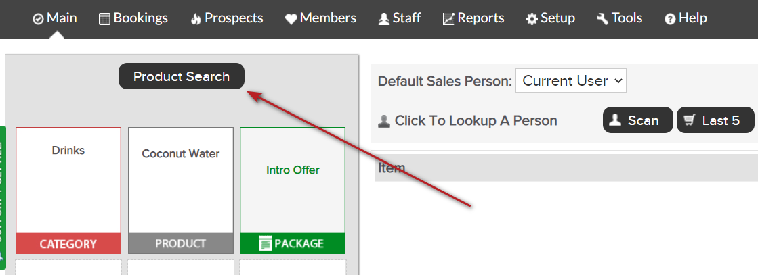
Task: Select the Coconut Water product tile
Action: (x=181, y=191)
